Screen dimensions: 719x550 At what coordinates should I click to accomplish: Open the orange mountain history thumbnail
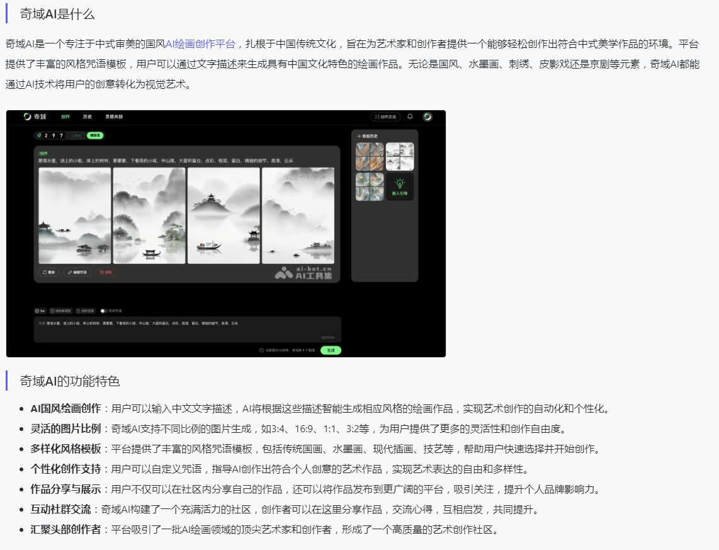[370, 156]
